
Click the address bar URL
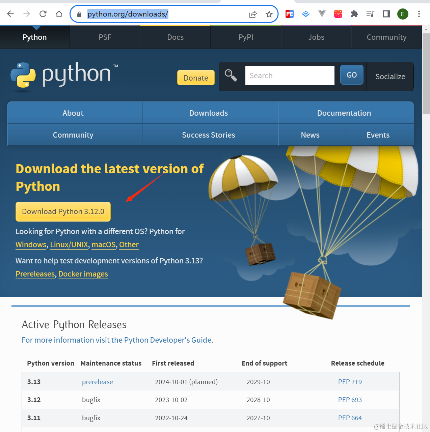(128, 14)
